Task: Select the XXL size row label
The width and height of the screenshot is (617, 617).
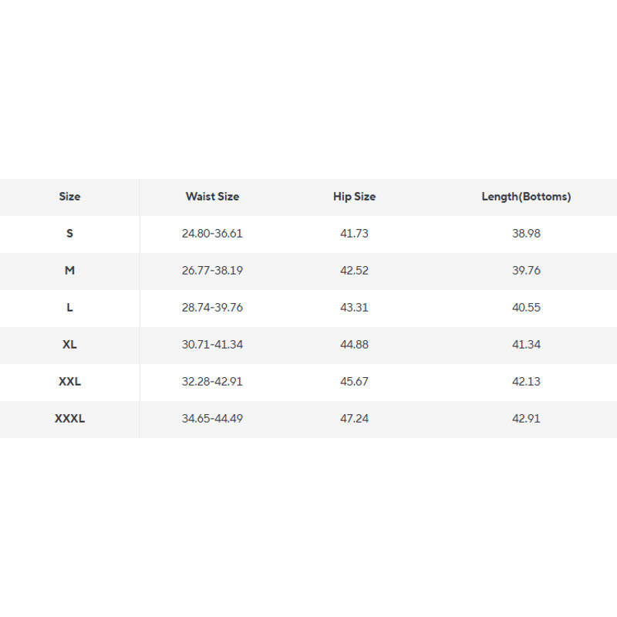Action: 69,381
